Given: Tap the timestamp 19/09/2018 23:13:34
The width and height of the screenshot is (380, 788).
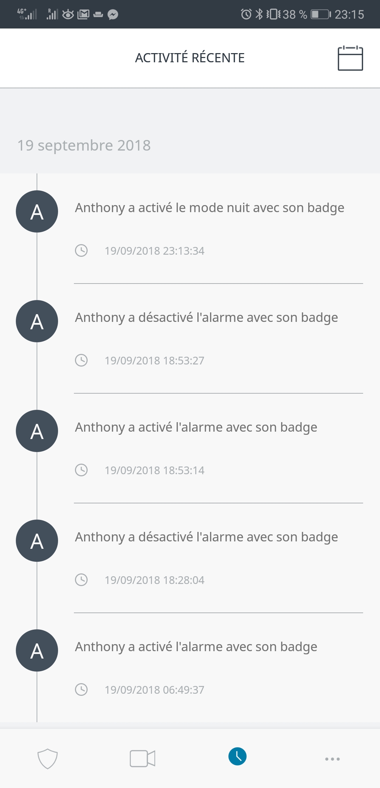Looking at the screenshot, I should [154, 251].
